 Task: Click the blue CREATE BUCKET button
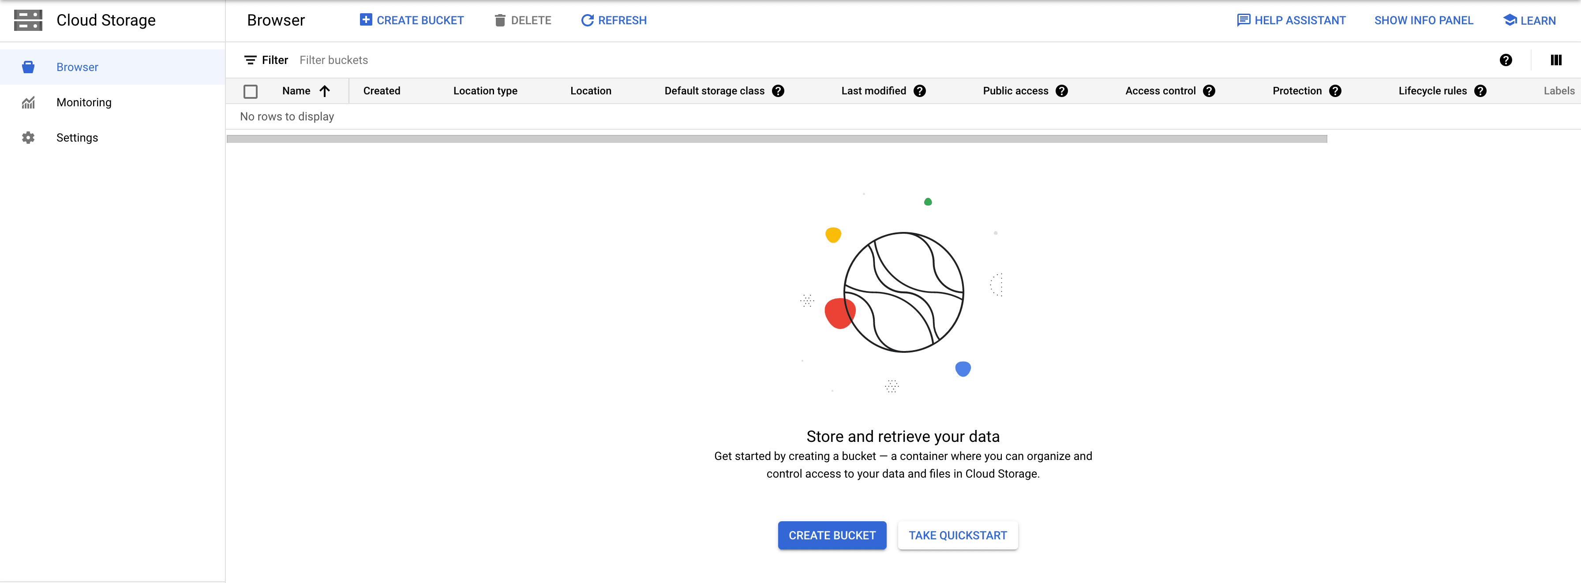point(832,535)
